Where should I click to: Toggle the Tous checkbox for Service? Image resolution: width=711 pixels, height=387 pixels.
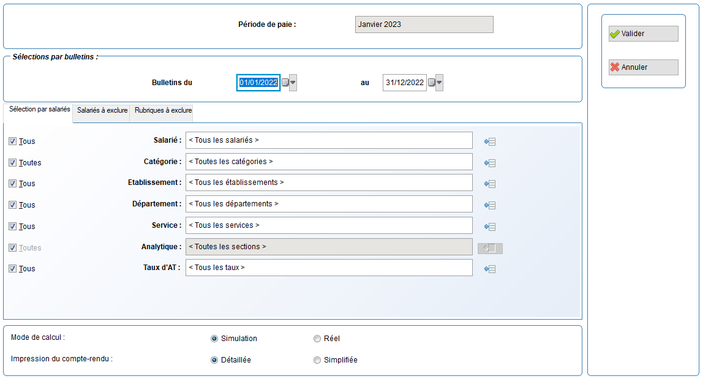tap(13, 226)
